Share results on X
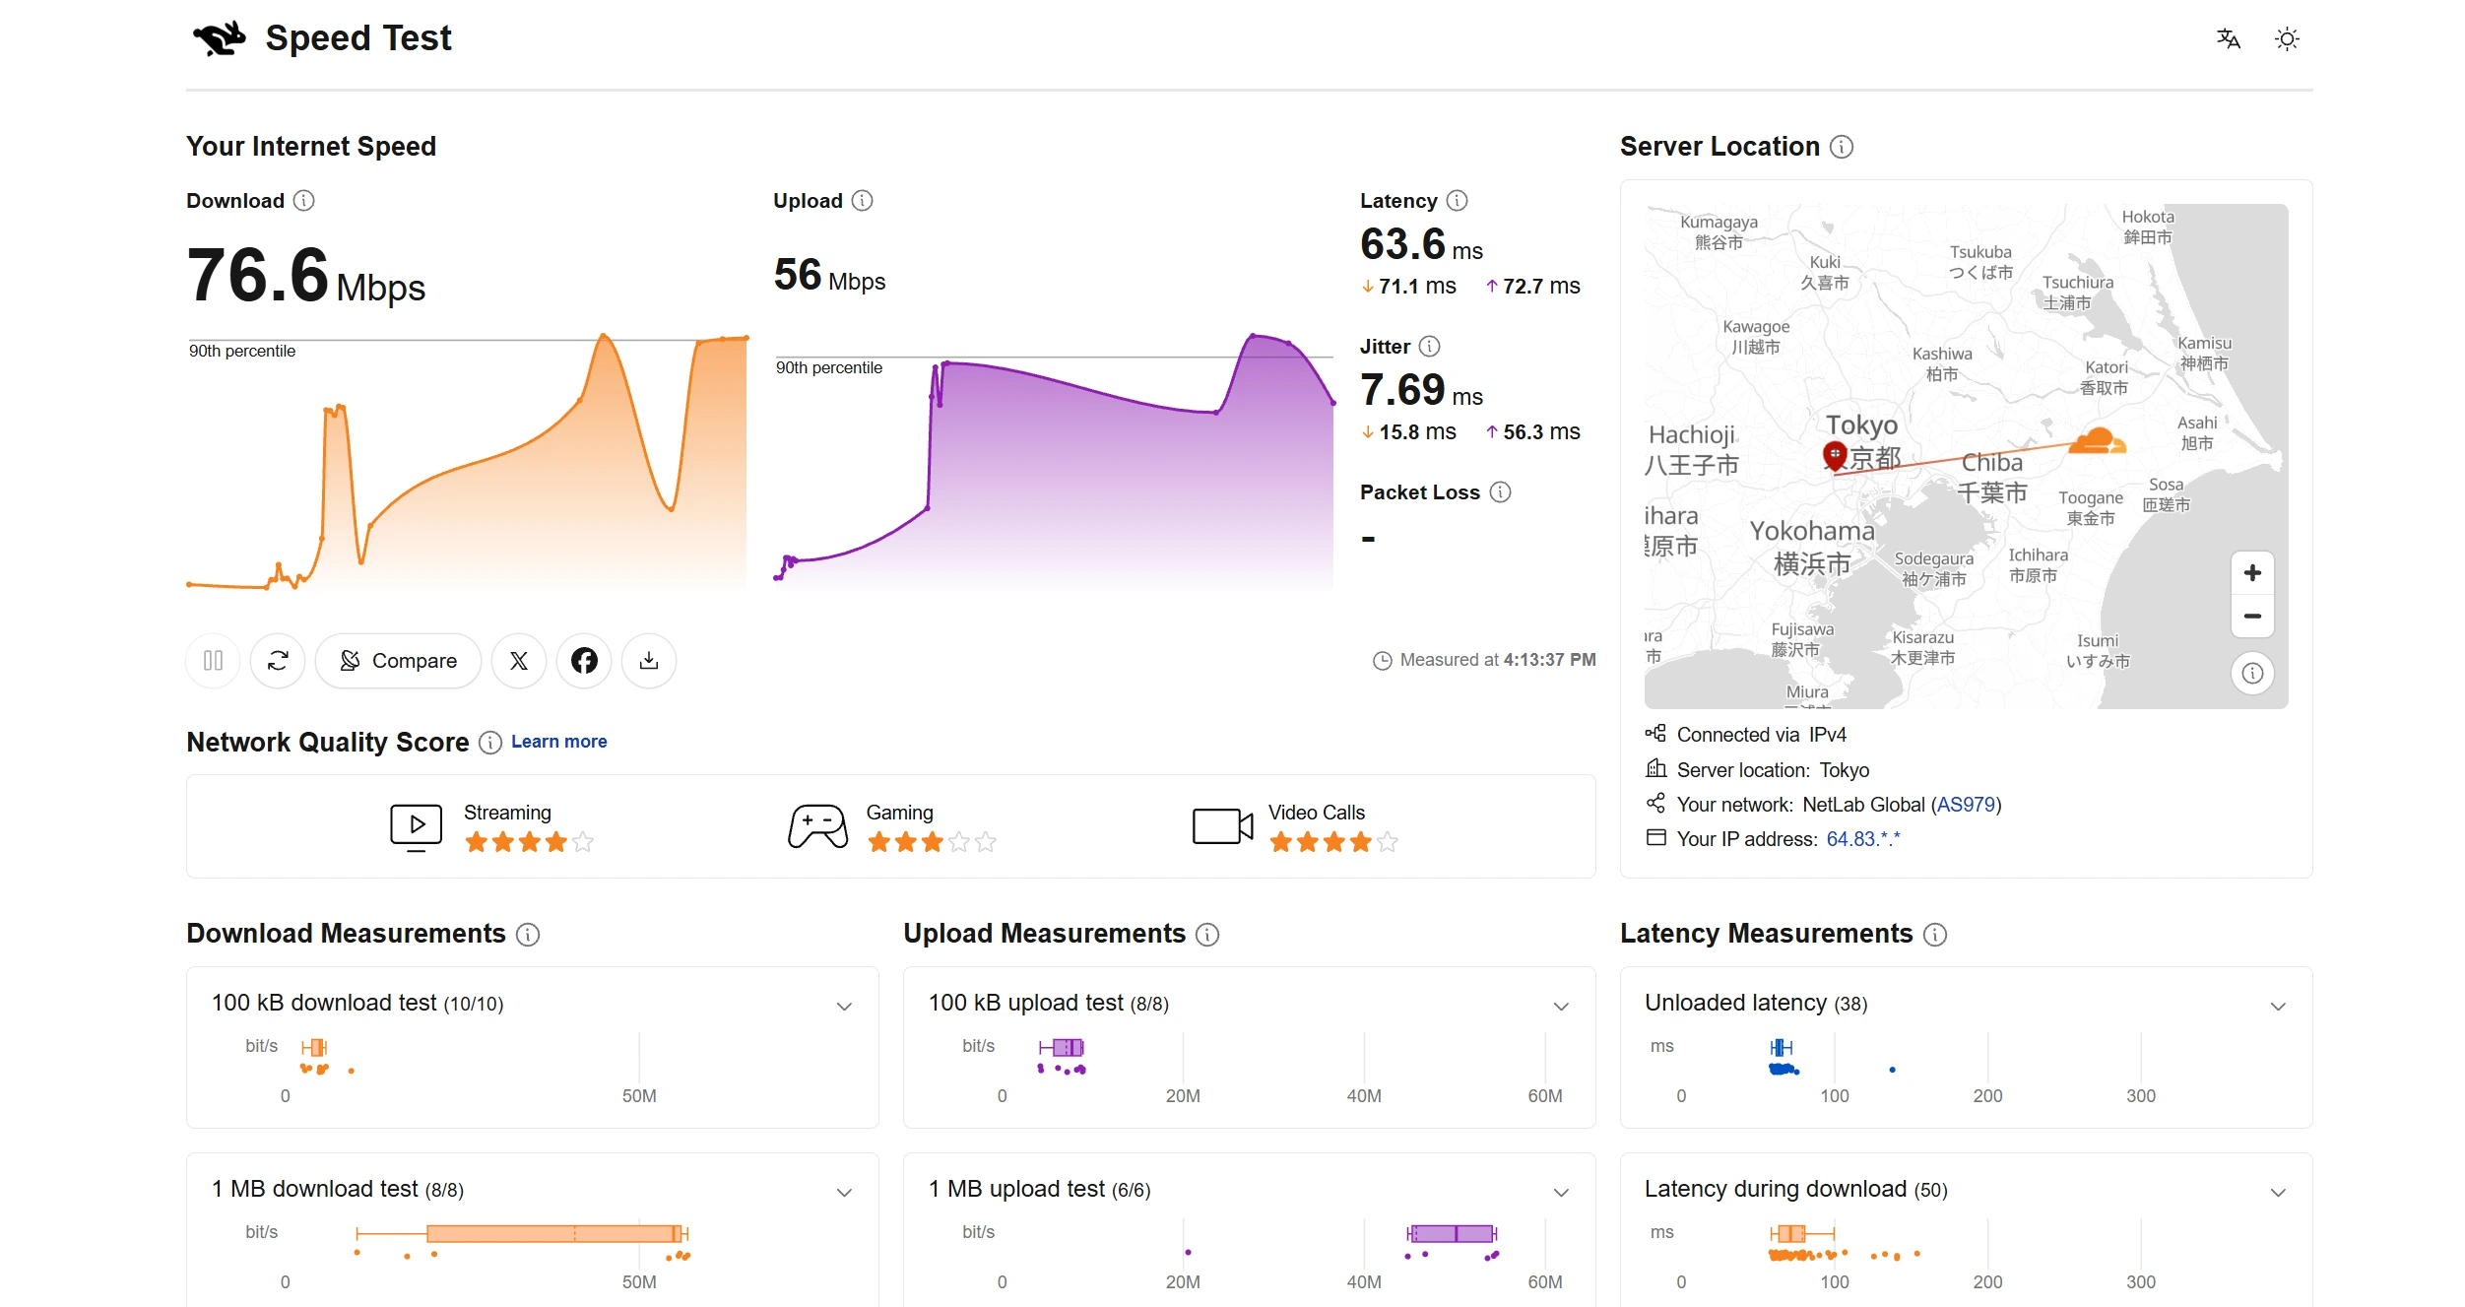The height and width of the screenshot is (1307, 2465). pos(518,660)
